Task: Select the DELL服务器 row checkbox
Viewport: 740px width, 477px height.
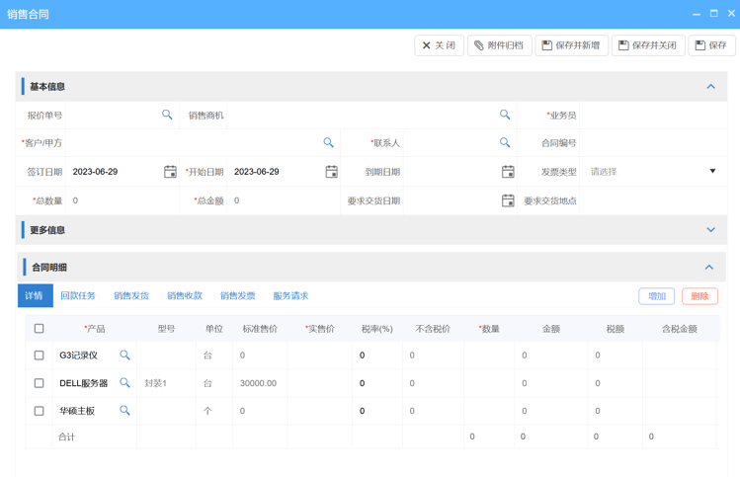Action: tap(40, 382)
